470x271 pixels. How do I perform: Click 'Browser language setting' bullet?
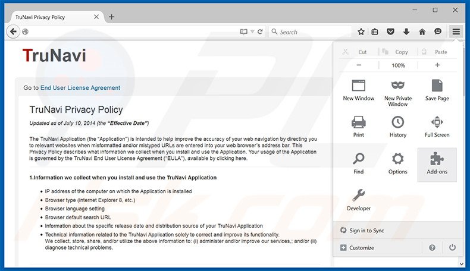pos(74,209)
